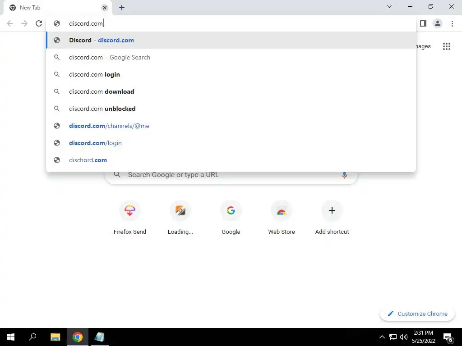Click the taskbar clock showing 2:31 PM
The width and height of the screenshot is (462, 346).
(x=423, y=337)
